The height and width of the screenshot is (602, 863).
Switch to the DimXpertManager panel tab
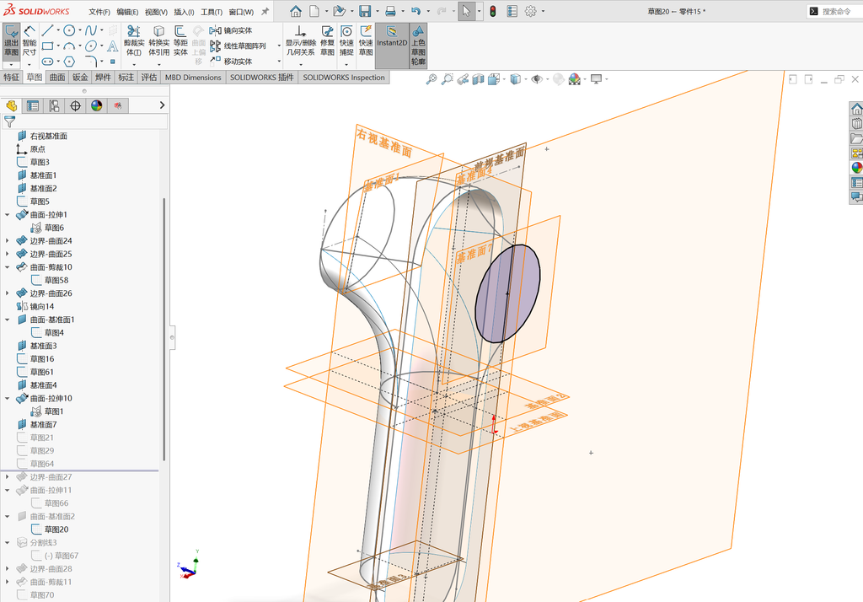coord(75,105)
